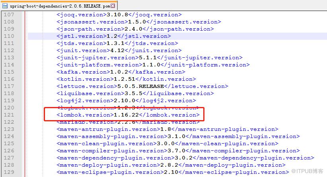Click the liquibase.version line
327x177 pixels.
pyautogui.click(x=135, y=93)
